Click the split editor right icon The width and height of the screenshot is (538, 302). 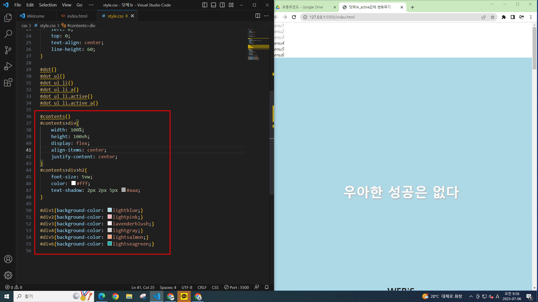point(258,16)
